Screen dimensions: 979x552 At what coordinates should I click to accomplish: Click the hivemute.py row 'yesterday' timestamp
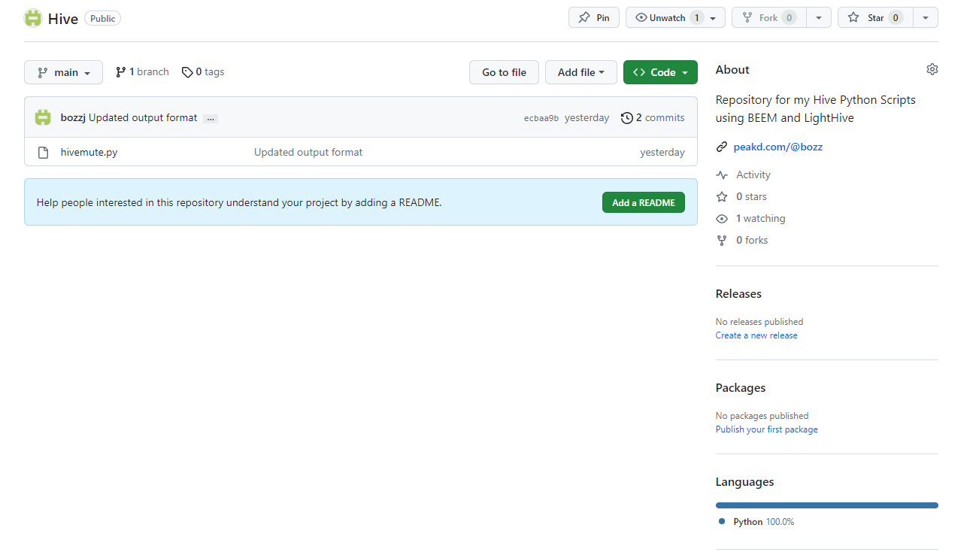[662, 152]
